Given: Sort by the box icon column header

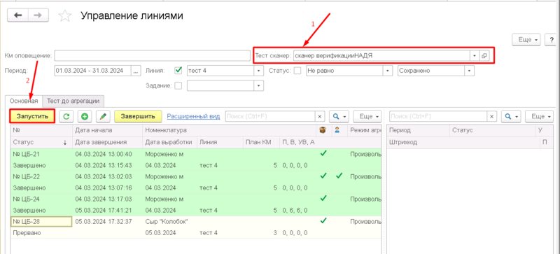Looking at the screenshot, I should pos(323,130).
